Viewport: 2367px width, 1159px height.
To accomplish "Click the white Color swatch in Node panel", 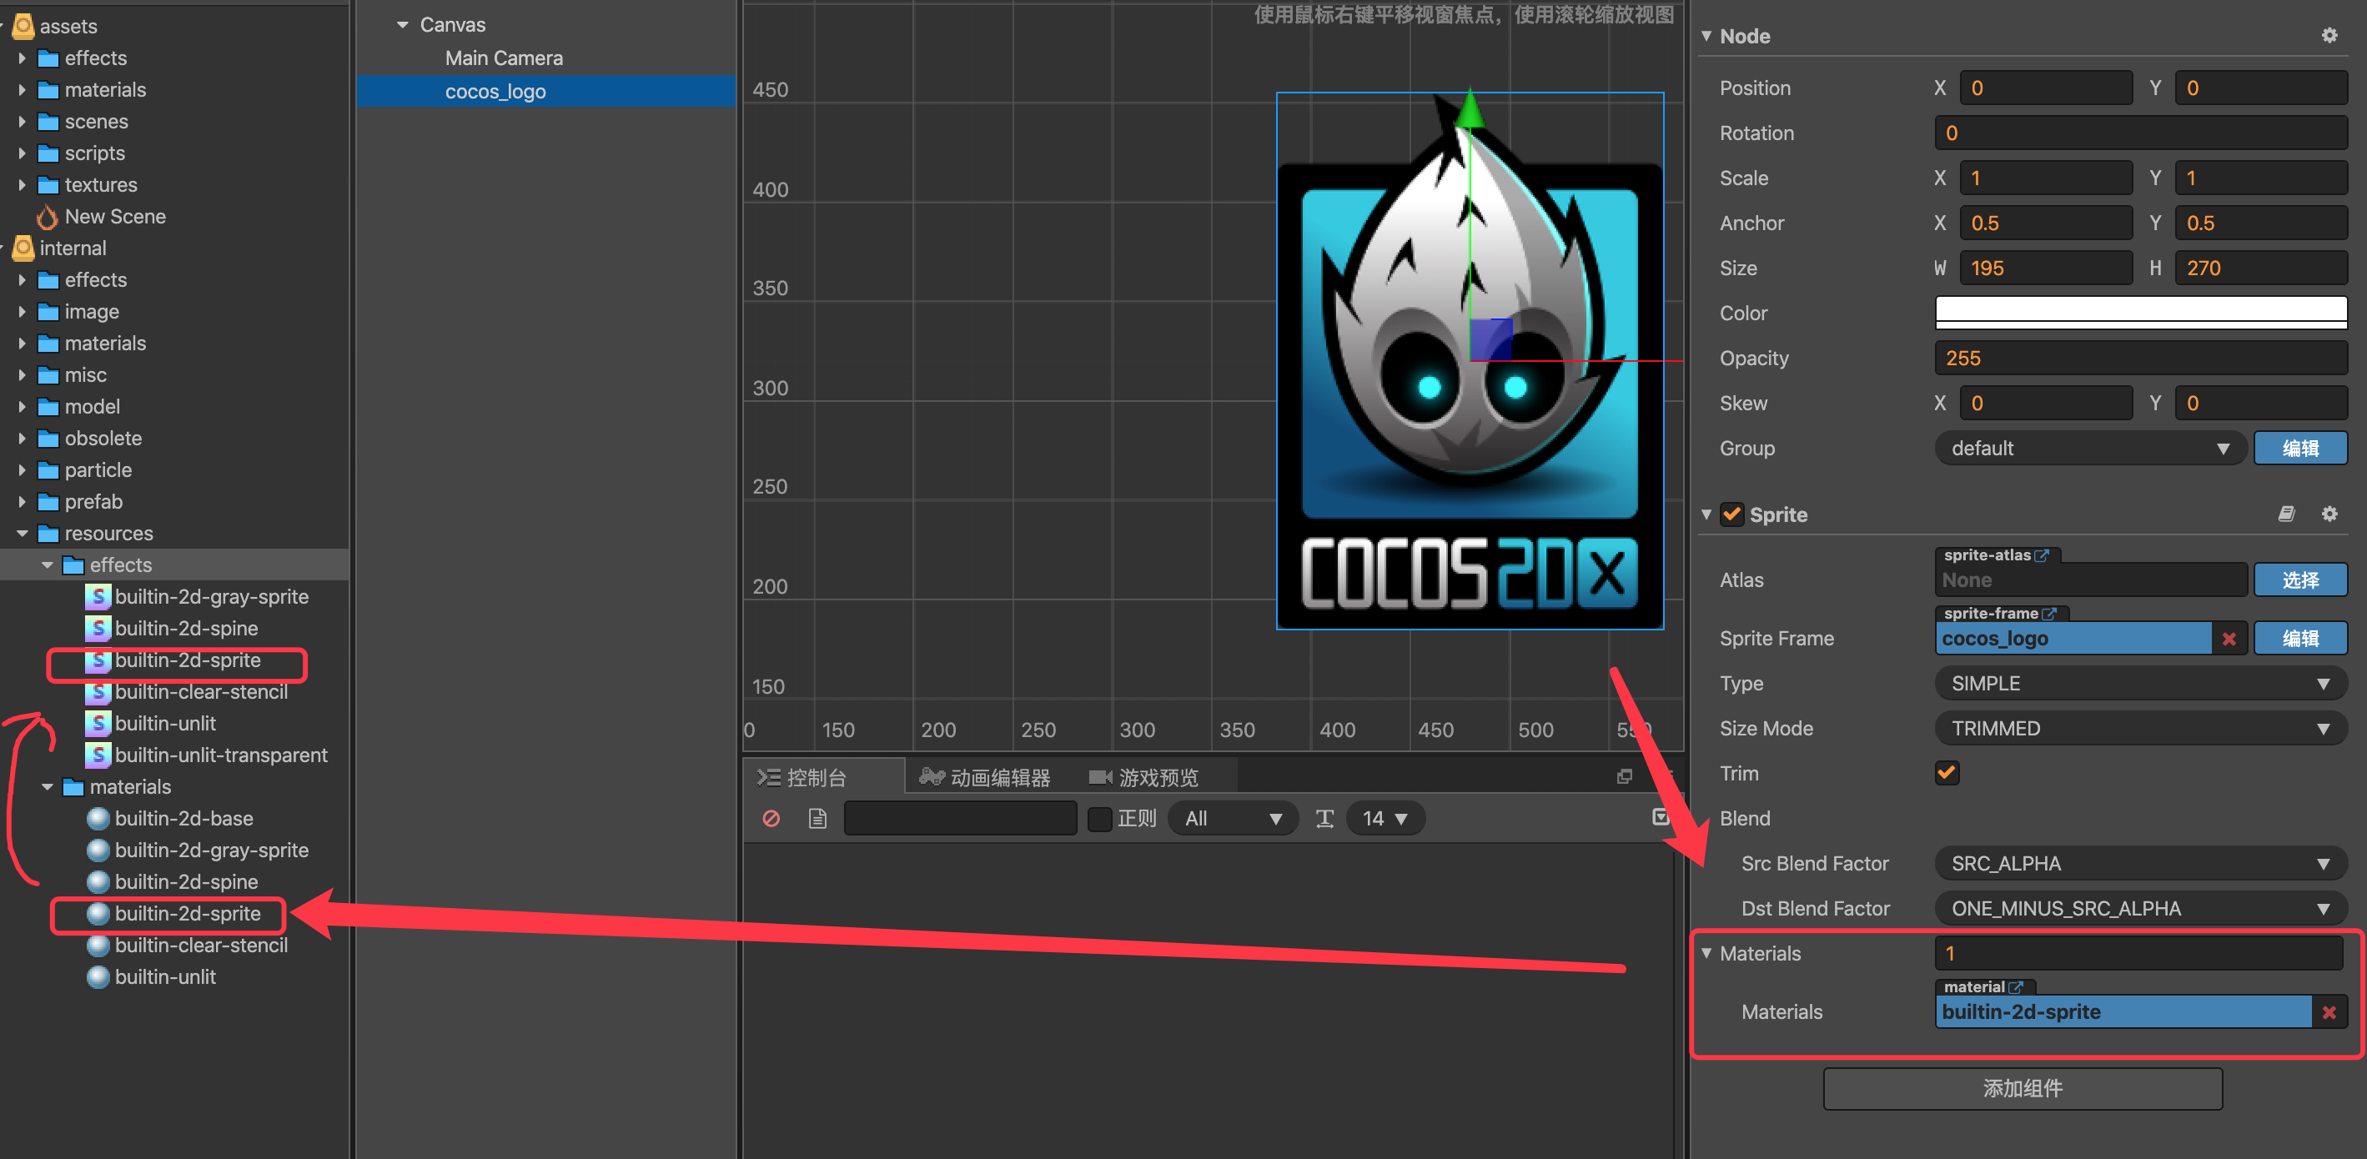I will [2139, 312].
